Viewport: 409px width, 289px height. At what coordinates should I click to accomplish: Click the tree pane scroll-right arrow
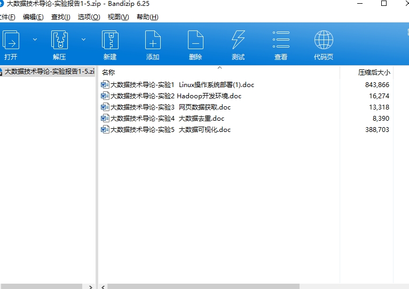[91, 287]
